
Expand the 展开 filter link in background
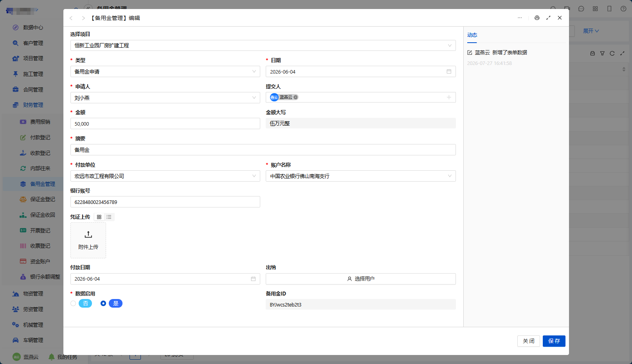(591, 31)
